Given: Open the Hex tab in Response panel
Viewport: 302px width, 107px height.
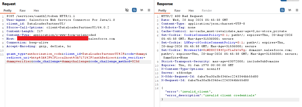Looking at the screenshot, I should (191, 11).
